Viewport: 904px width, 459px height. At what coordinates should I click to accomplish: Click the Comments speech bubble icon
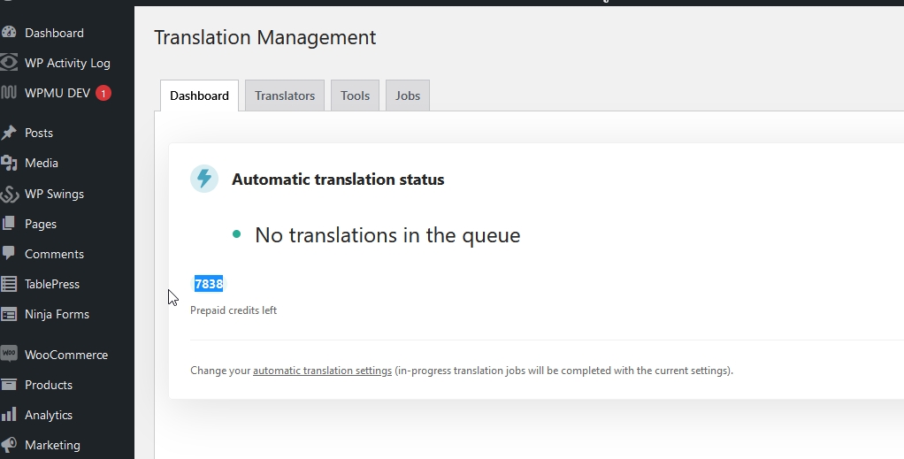[9, 254]
